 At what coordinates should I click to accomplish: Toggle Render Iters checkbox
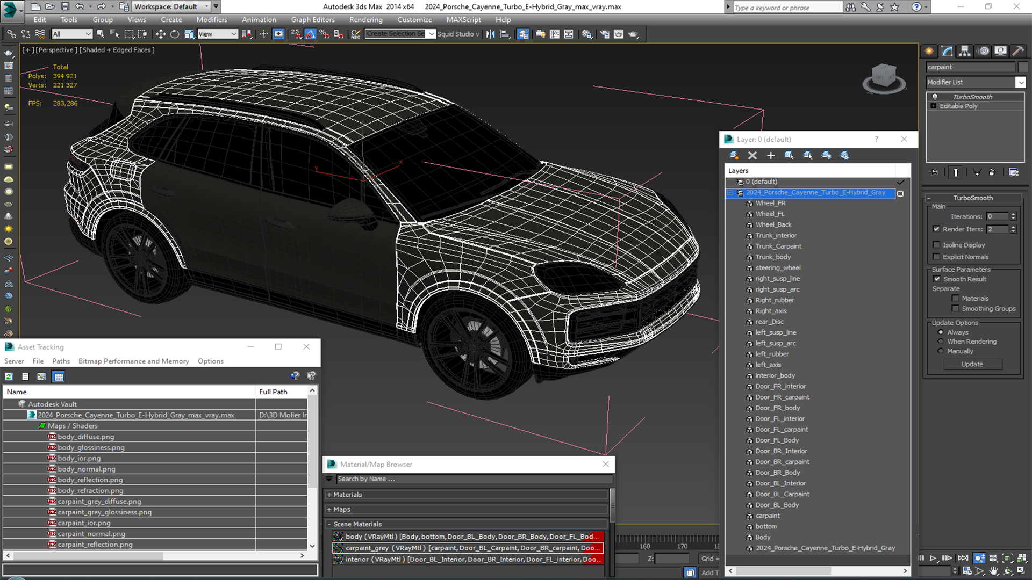[x=936, y=229]
